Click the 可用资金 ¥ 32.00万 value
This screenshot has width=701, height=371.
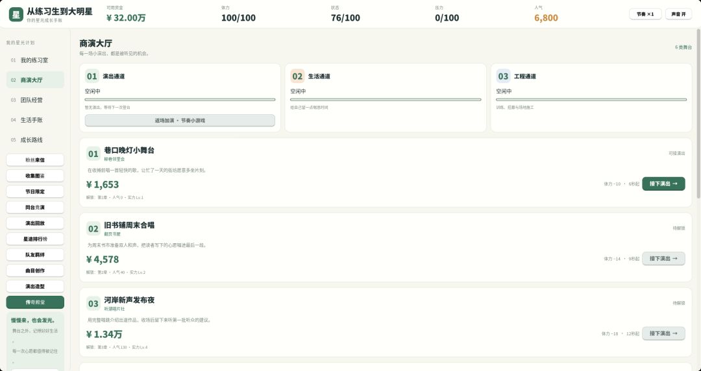(x=126, y=18)
